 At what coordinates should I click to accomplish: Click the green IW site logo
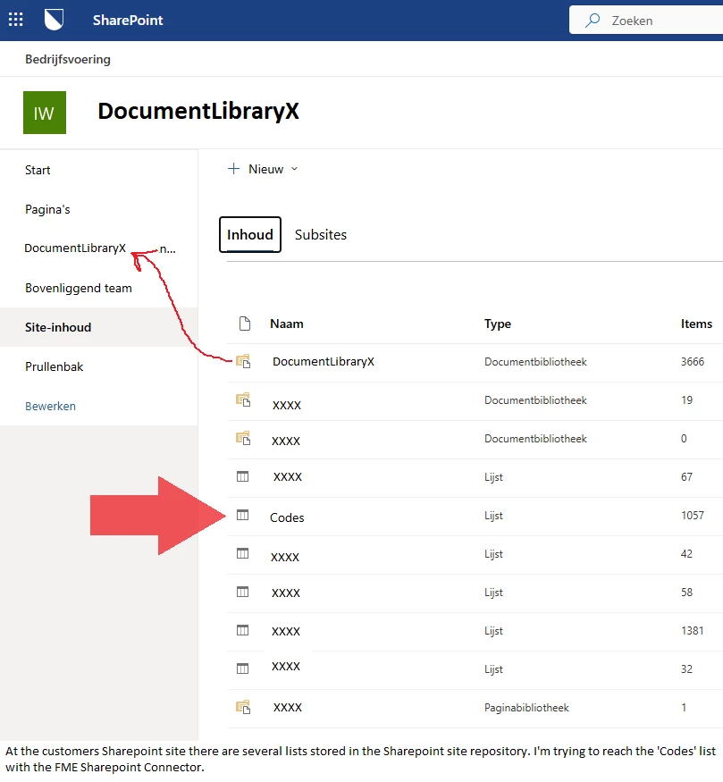point(45,113)
